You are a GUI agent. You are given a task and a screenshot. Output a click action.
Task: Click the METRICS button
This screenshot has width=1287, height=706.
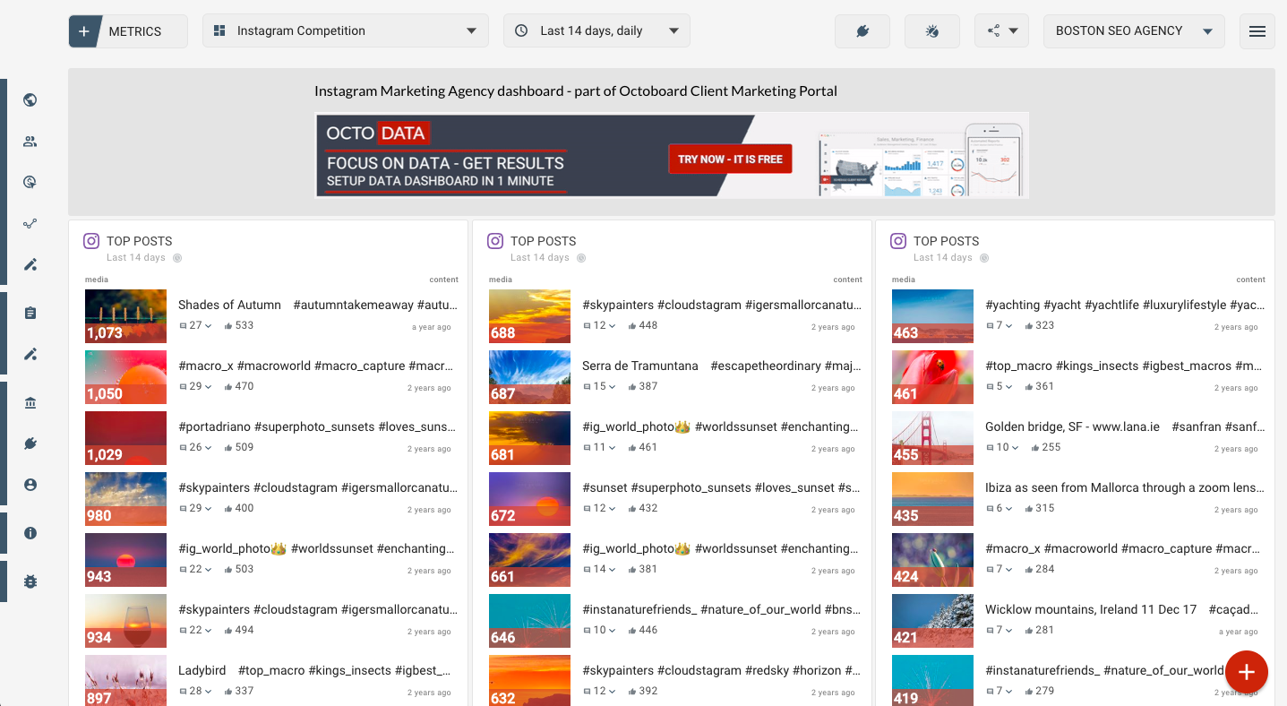tap(128, 31)
